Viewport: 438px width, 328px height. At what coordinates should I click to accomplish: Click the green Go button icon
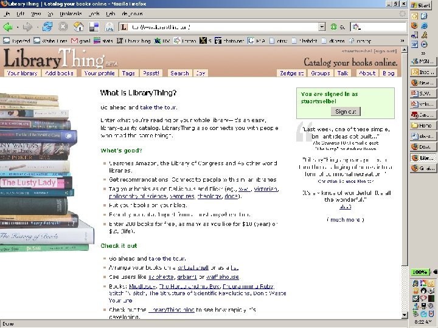[333, 27]
